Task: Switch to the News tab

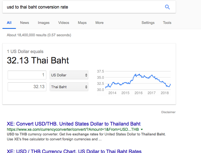Action: coord(24,23)
